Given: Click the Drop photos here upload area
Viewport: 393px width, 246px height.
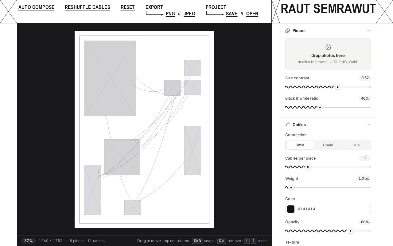Looking at the screenshot, I should pos(328,54).
